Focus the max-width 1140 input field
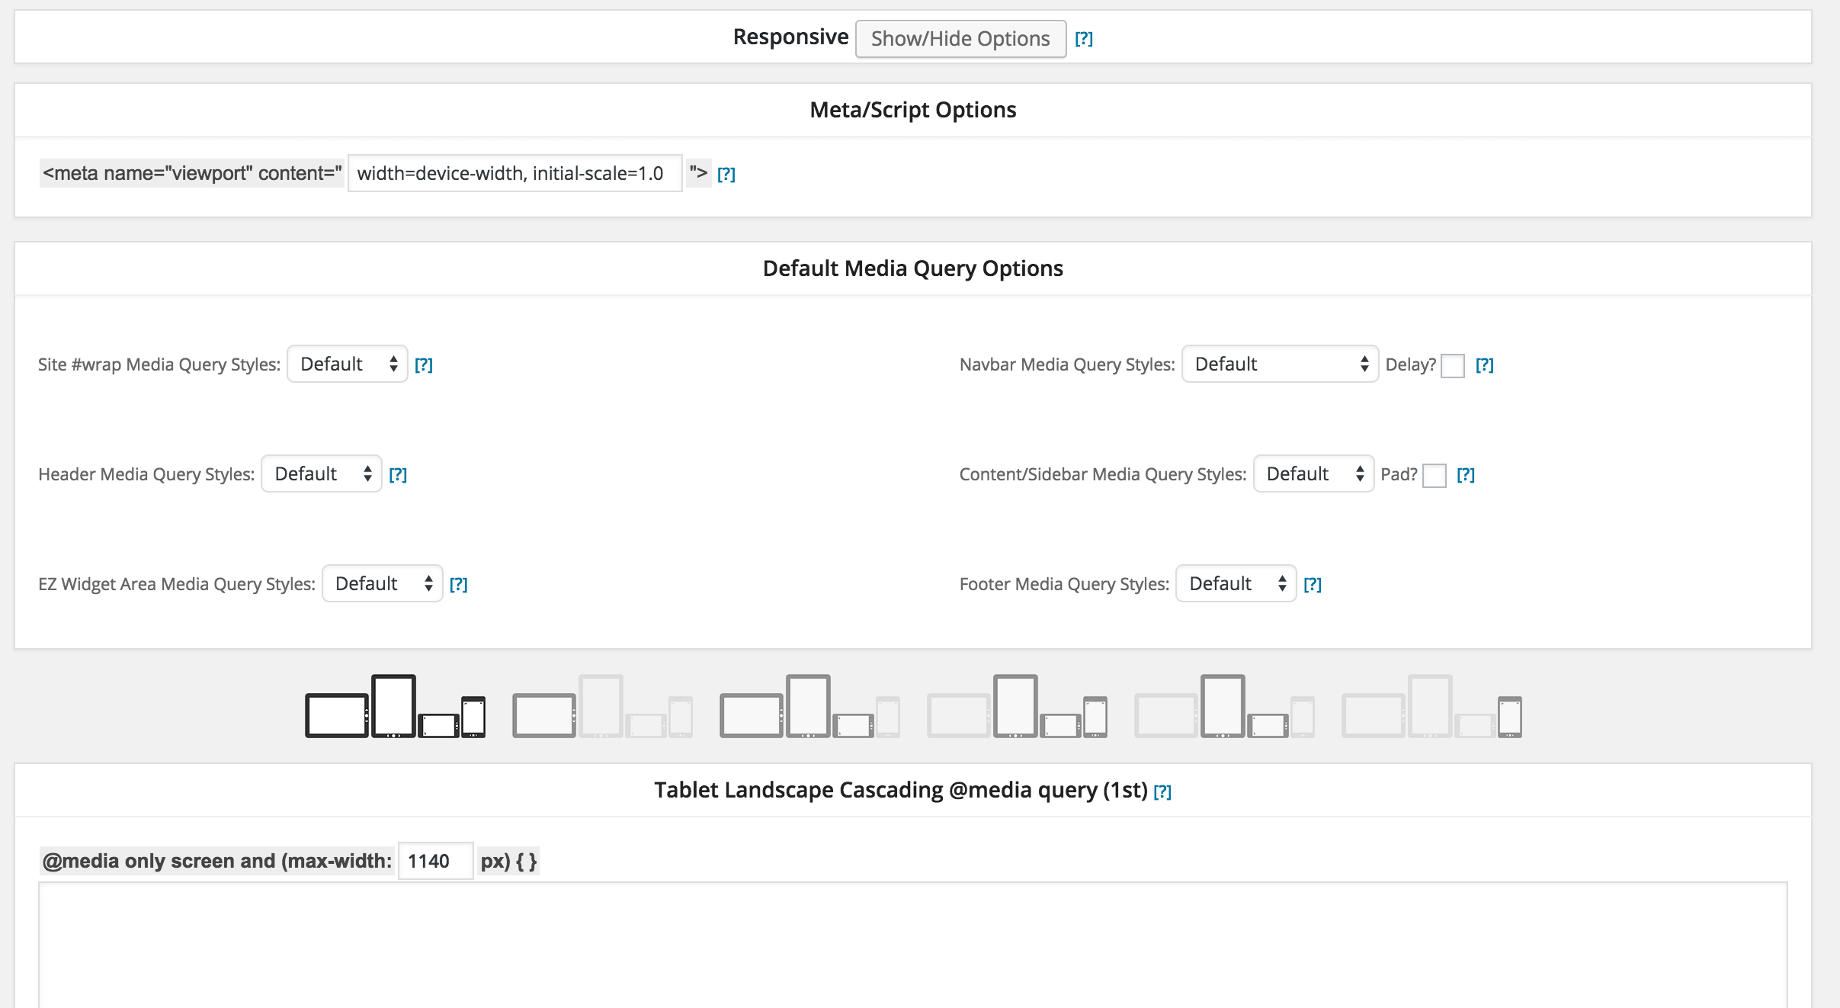 pyautogui.click(x=436, y=862)
